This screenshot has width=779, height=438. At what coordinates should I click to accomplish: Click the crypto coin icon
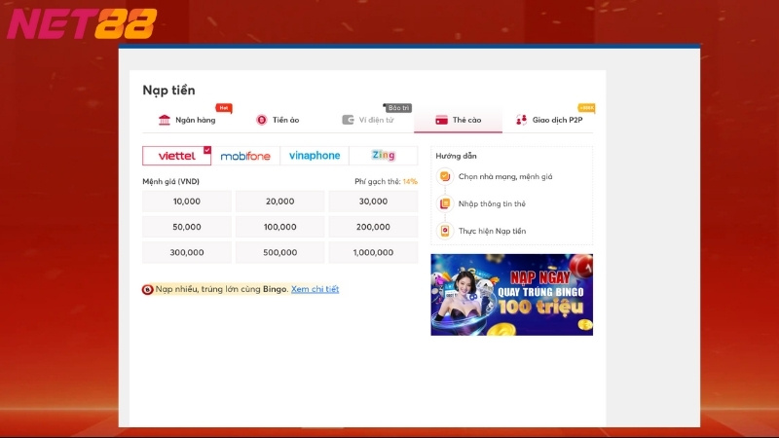pyautogui.click(x=261, y=120)
